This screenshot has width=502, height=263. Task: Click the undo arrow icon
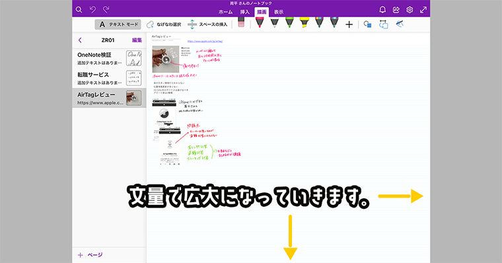(x=92, y=10)
